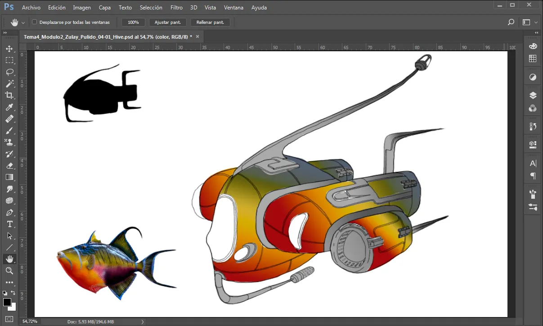Select the Hand tool in the toolbar

coord(9,259)
